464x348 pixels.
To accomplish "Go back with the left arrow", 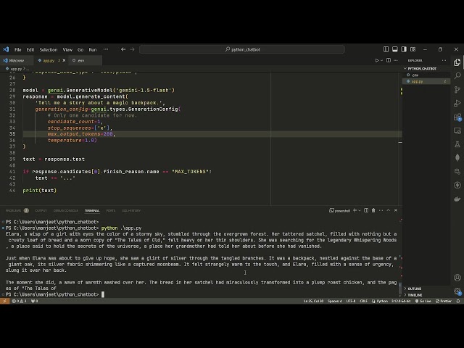I will 123,49.
